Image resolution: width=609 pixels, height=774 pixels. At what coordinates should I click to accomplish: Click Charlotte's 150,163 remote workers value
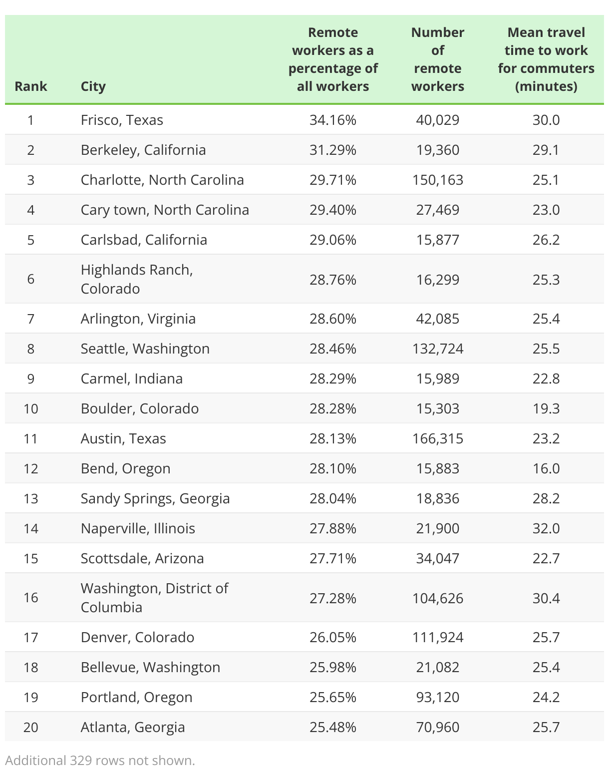click(438, 180)
